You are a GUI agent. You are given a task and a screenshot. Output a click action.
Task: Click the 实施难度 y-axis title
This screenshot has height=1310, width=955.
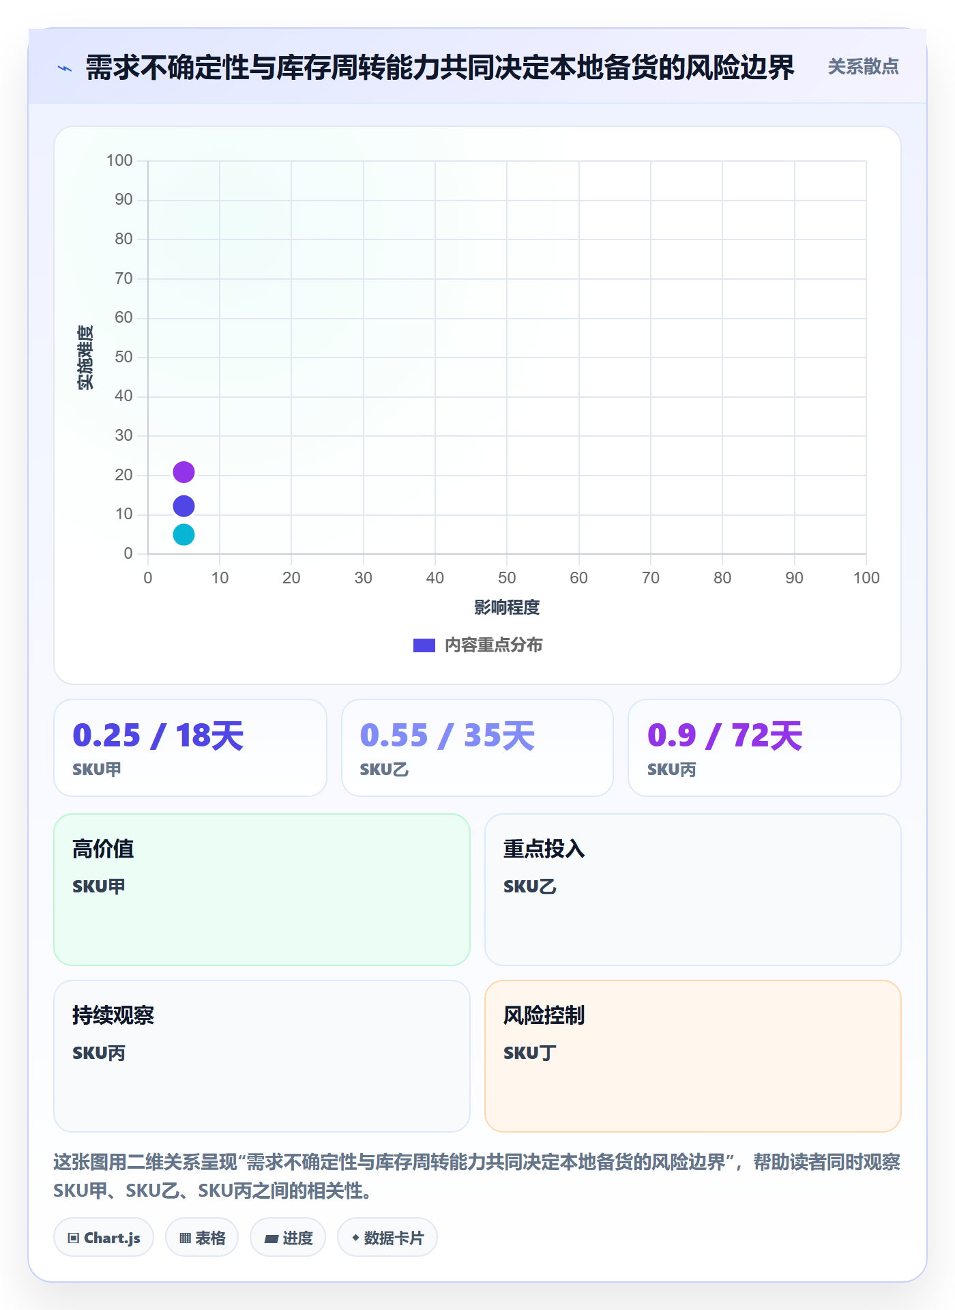85,358
